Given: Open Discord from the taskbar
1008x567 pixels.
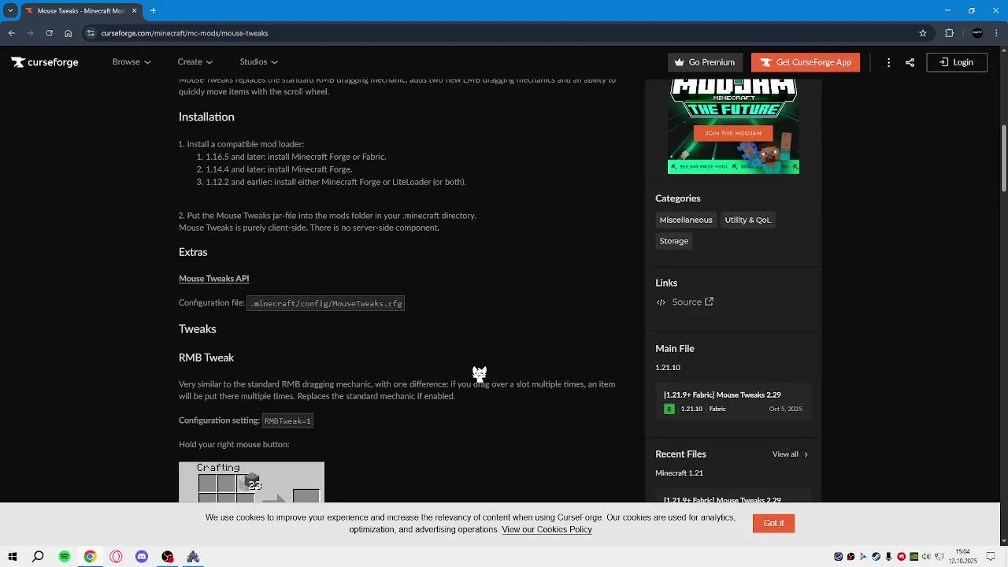Looking at the screenshot, I should coord(142,557).
